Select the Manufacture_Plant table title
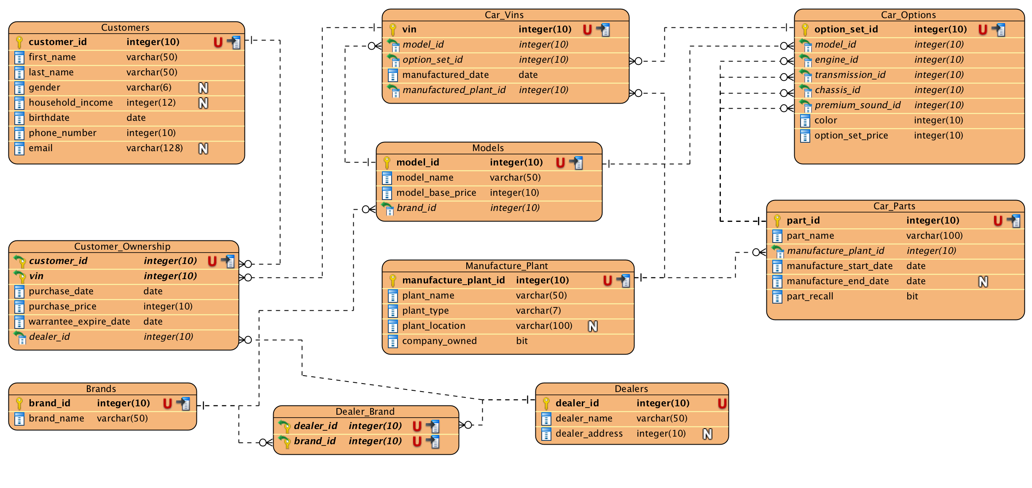Image resolution: width=1032 pixels, height=488 pixels. (507, 266)
